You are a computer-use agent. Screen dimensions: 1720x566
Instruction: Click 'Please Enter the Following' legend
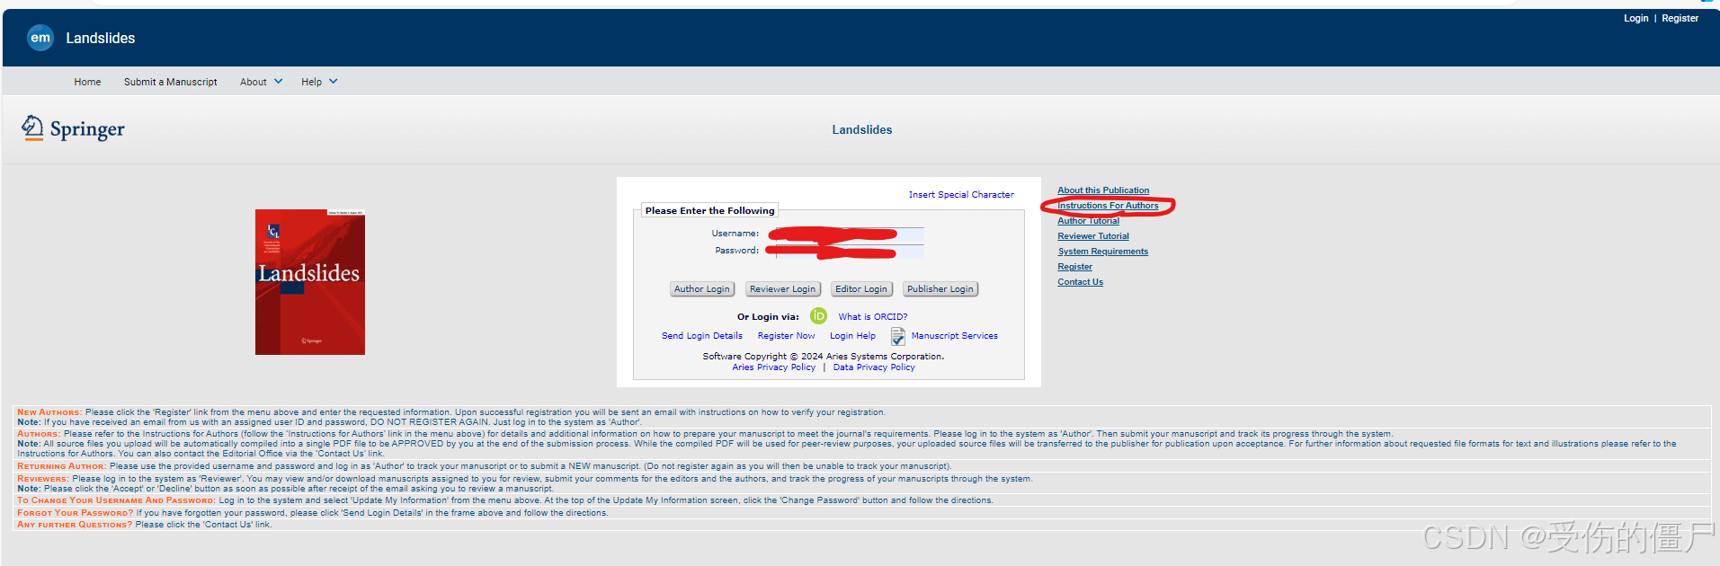(709, 211)
